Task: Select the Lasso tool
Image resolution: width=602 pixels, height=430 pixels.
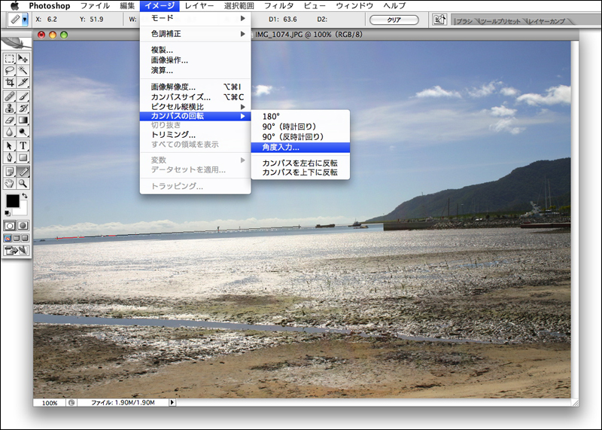Action: (10, 70)
